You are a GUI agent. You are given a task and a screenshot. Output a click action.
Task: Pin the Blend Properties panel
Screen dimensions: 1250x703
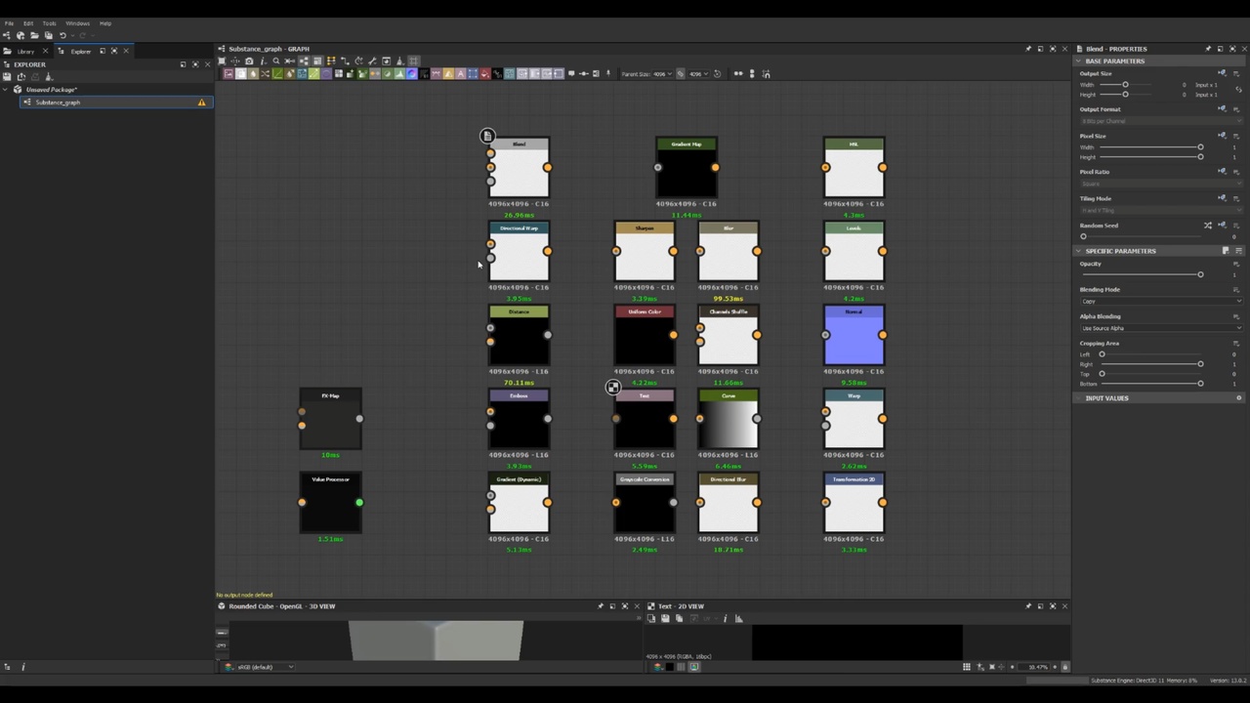(1208, 49)
